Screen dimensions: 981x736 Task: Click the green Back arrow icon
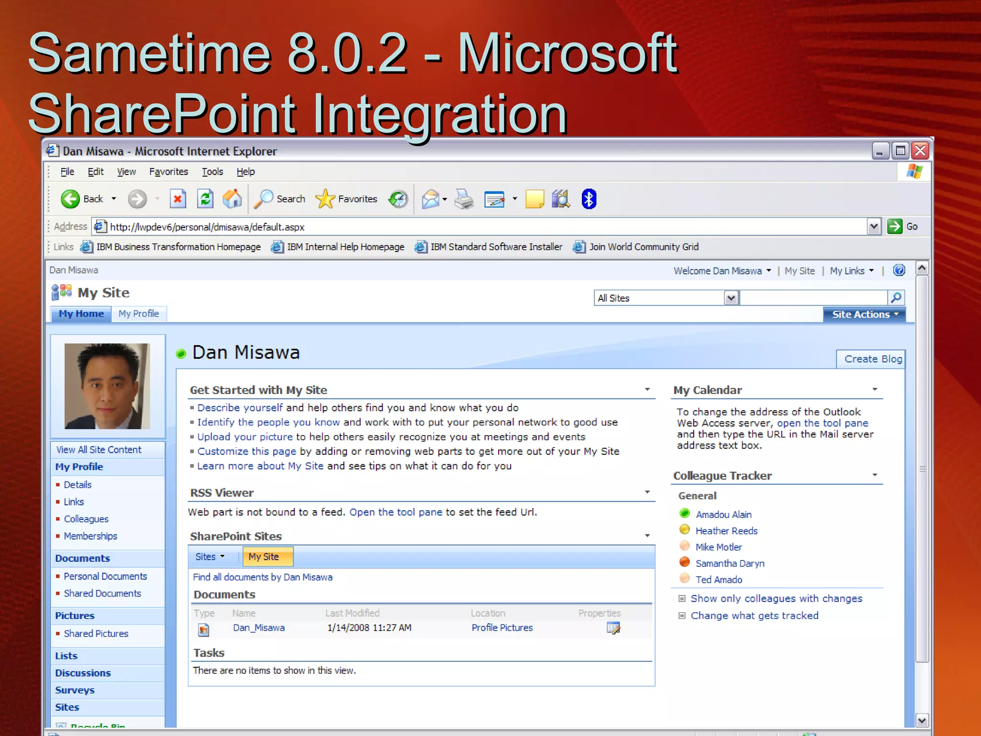point(70,199)
